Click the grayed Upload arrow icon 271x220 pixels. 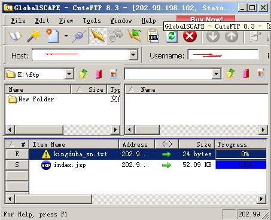[x=232, y=36]
